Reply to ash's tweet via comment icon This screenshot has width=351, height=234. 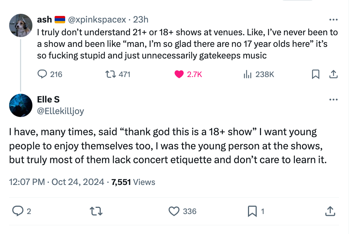click(43, 74)
